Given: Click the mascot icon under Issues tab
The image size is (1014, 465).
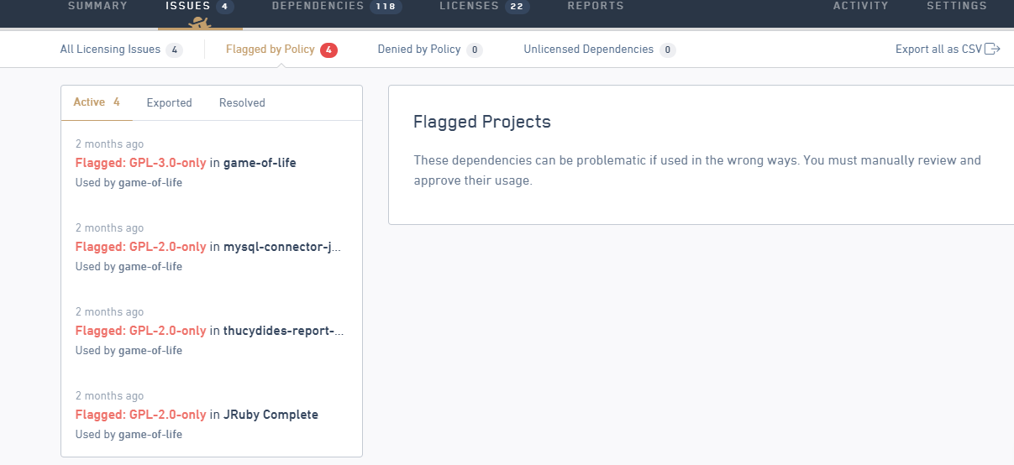Looking at the screenshot, I should (x=200, y=22).
